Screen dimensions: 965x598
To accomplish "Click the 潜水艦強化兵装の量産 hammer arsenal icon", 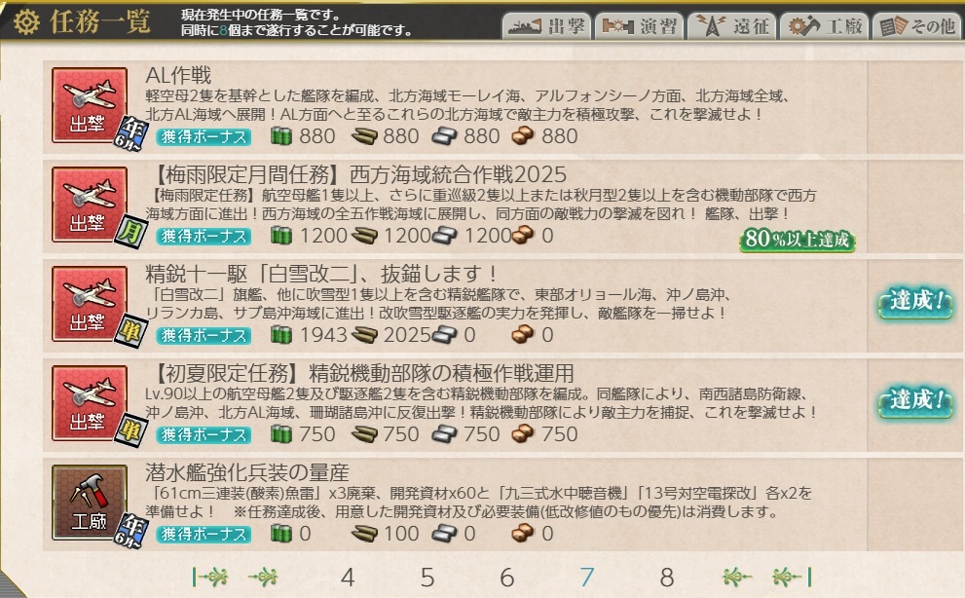I will [x=90, y=503].
